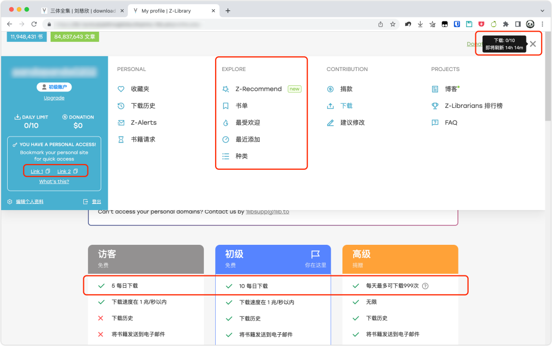Viewport: 552px width, 346px height.
Task: View the Z-Librarians 排行榜 leaderboard
Action: [467, 105]
